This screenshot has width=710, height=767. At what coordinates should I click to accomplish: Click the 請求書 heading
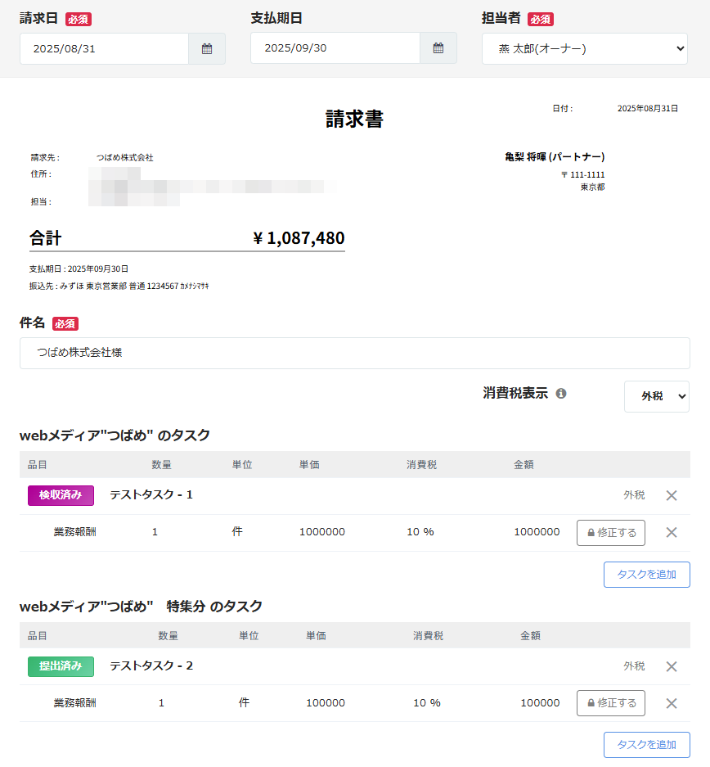355,119
